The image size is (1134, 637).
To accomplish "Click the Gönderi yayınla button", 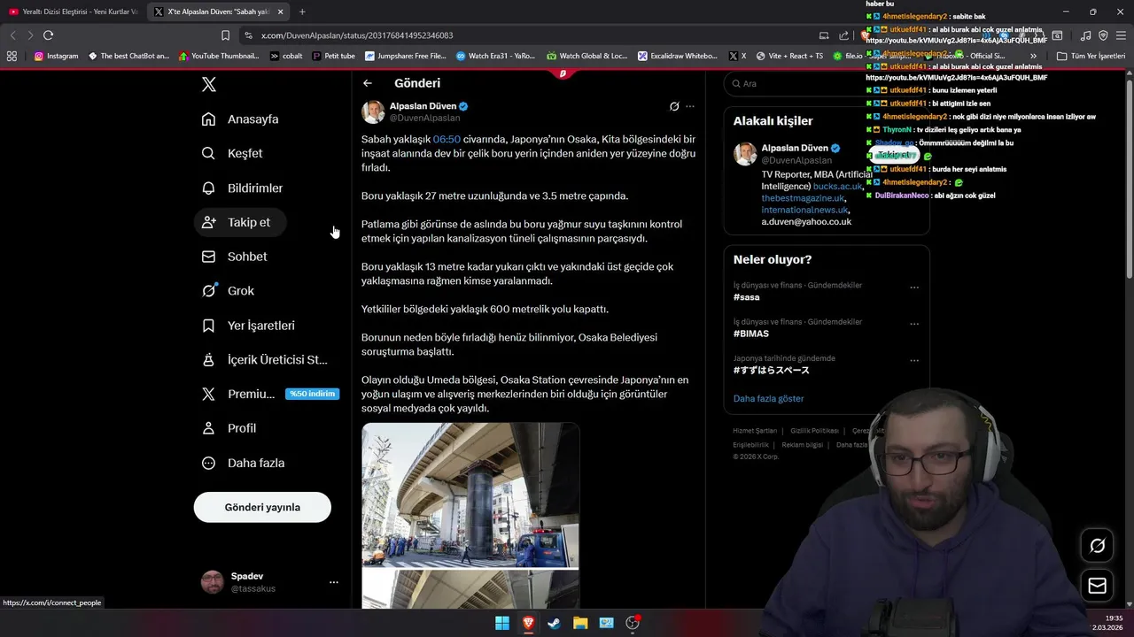I will [262, 507].
